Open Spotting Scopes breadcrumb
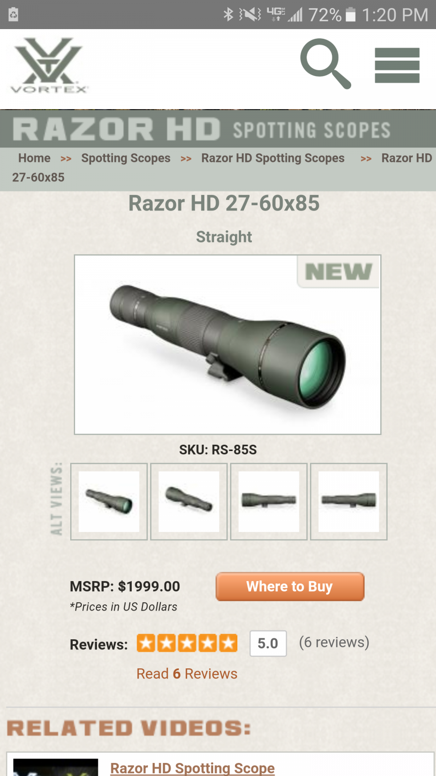The width and height of the screenshot is (436, 776). 126,158
